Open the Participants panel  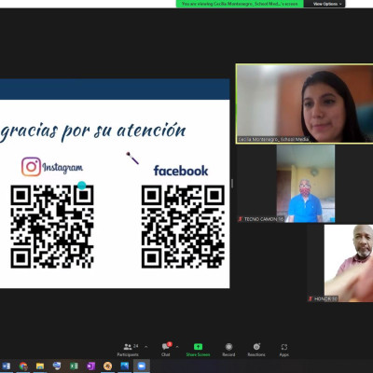[x=128, y=350]
